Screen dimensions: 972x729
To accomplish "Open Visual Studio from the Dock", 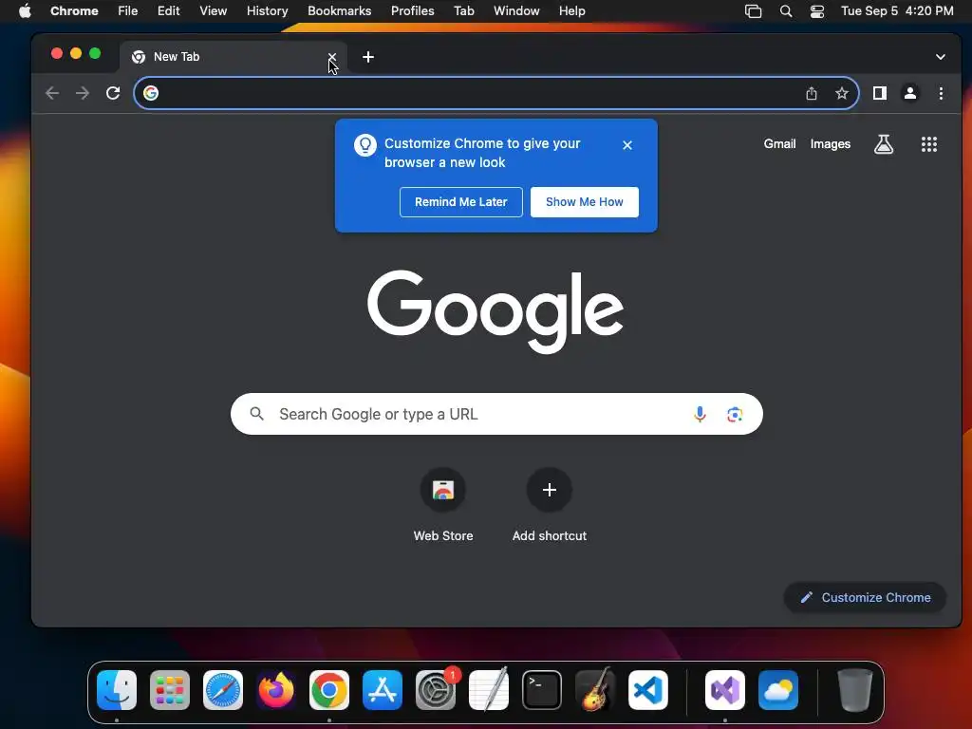I will (725, 690).
